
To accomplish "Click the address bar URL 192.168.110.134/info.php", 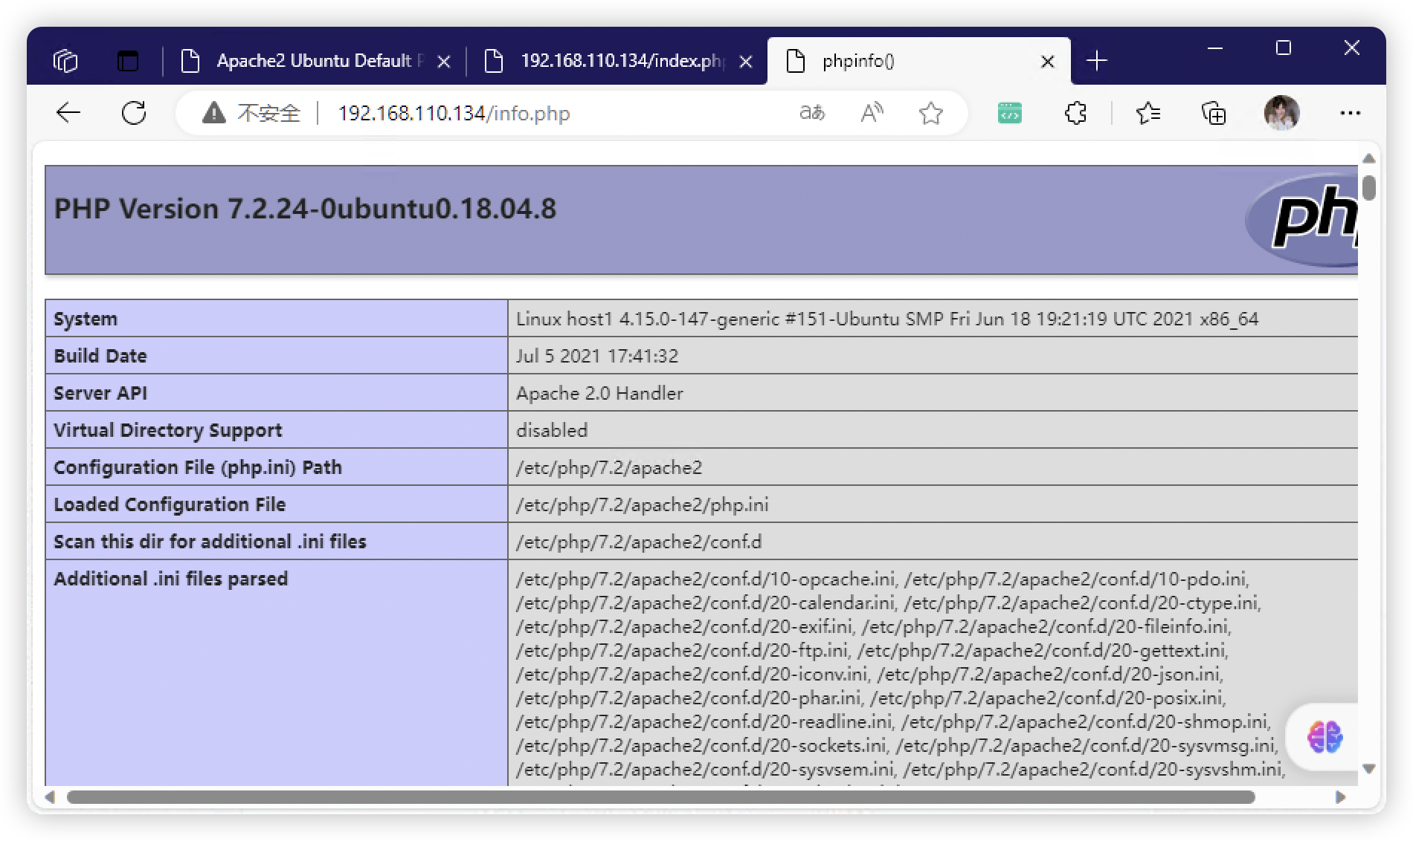I will [454, 113].
